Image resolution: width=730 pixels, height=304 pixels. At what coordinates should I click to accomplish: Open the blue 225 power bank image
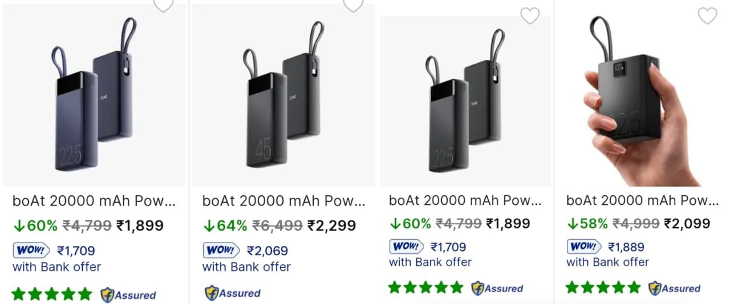tap(94, 96)
